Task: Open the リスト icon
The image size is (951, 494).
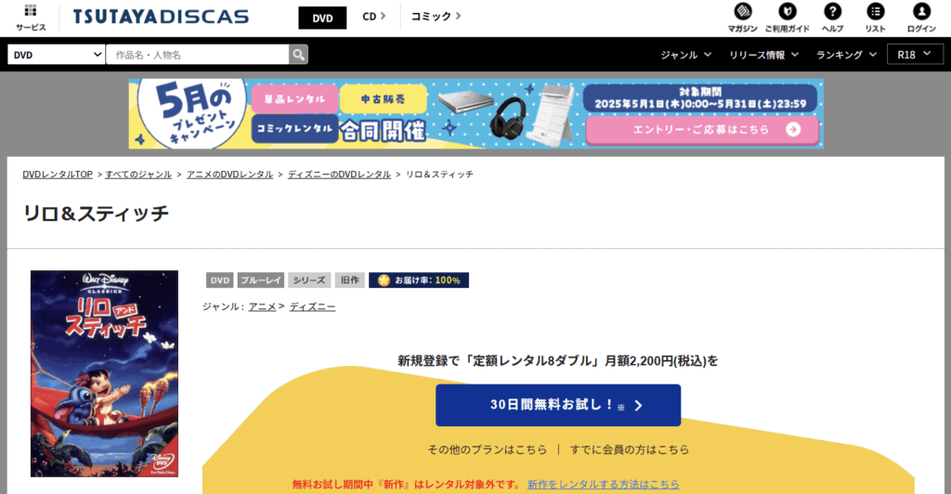Action: click(875, 18)
